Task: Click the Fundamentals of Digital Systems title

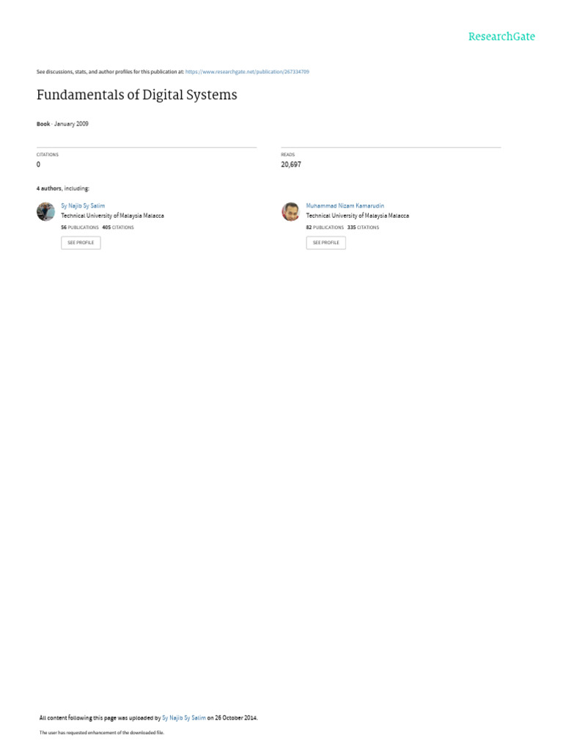Action: [137, 95]
